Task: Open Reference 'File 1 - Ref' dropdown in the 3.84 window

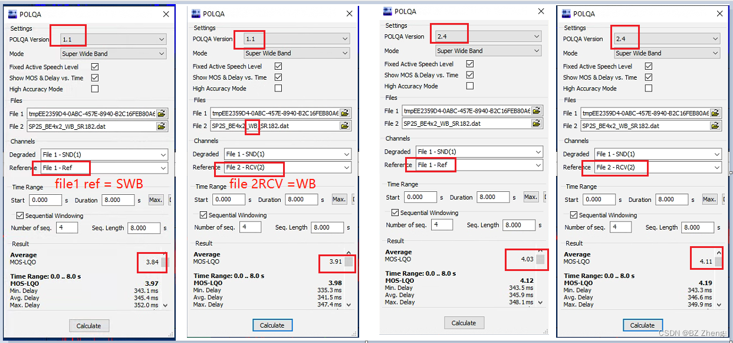Action: [104, 168]
